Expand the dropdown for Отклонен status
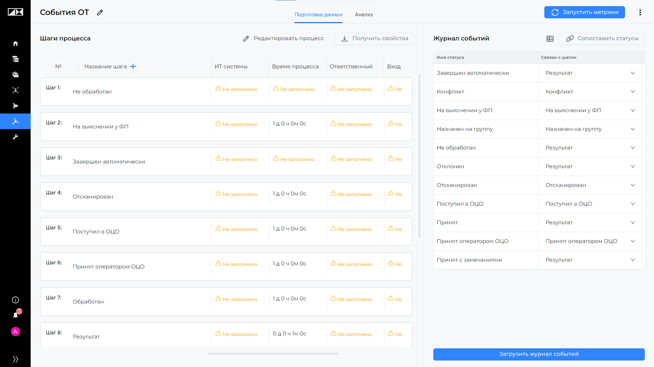This screenshot has height=367, width=654. (x=590, y=167)
